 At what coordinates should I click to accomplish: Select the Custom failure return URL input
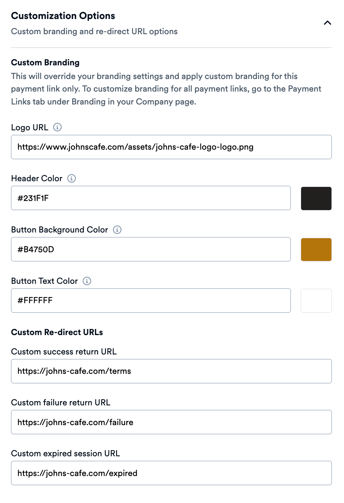(171, 422)
